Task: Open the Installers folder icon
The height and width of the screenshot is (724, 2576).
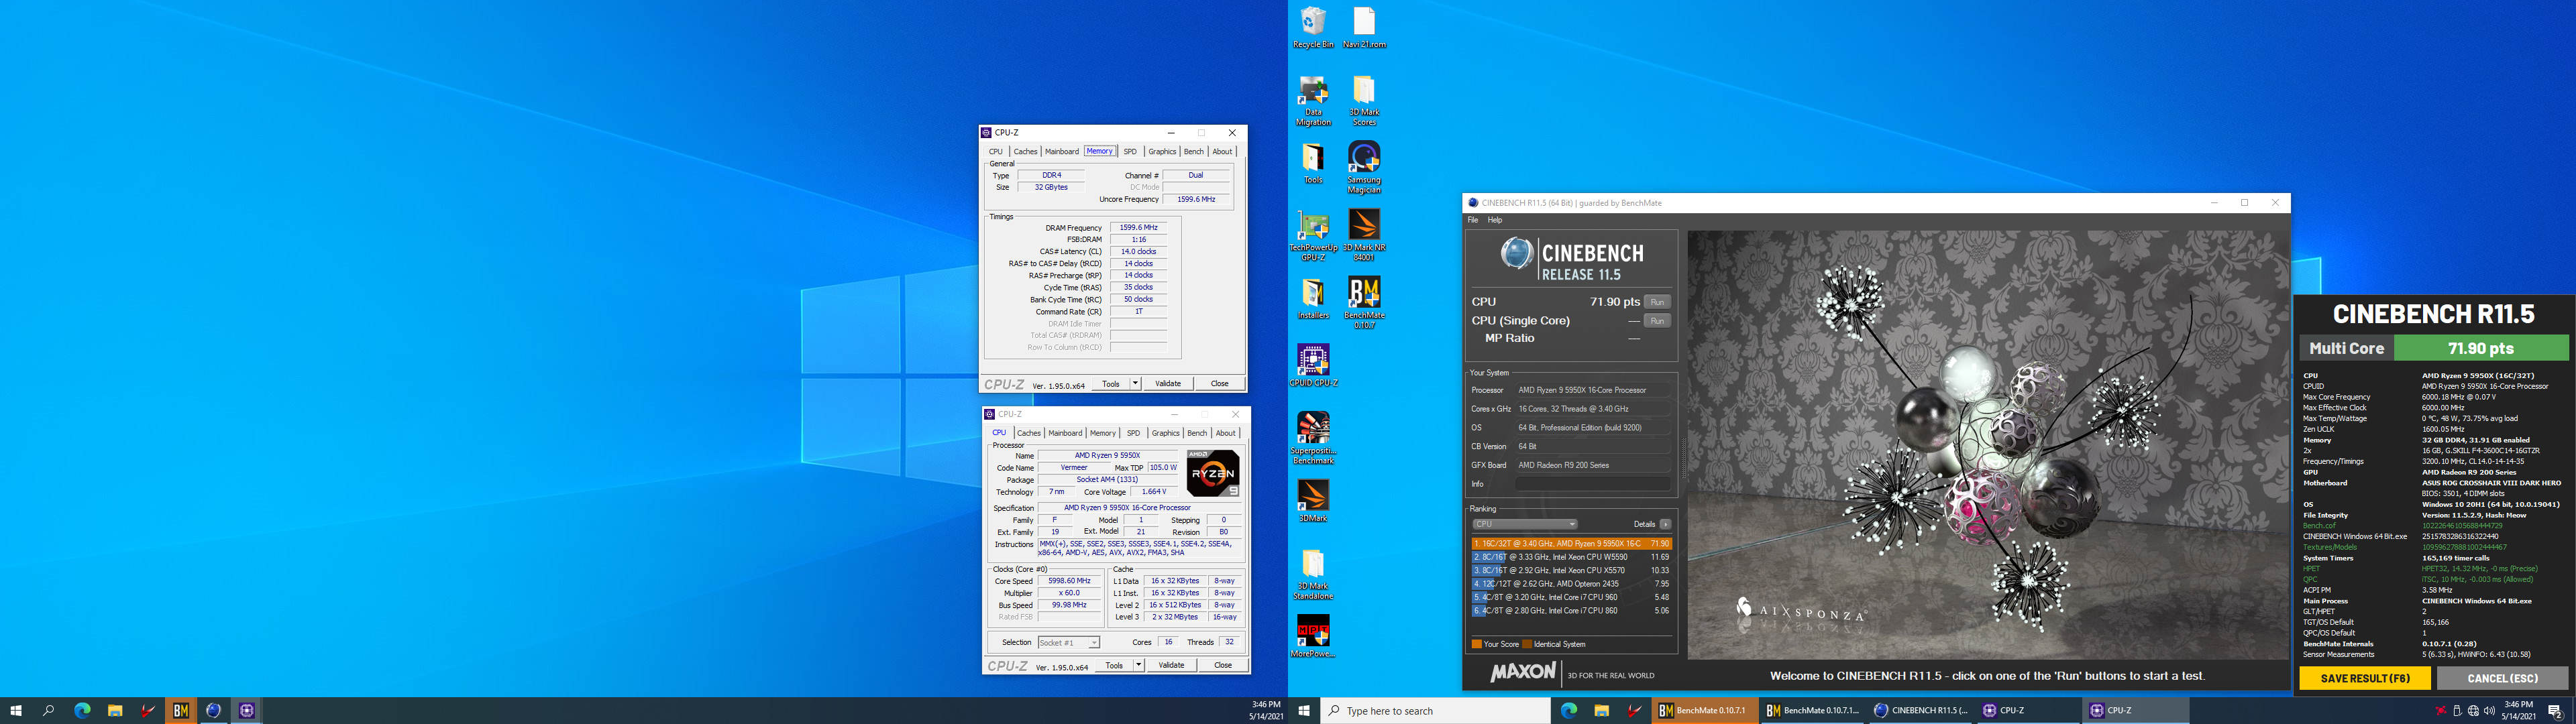Action: coord(1313,298)
